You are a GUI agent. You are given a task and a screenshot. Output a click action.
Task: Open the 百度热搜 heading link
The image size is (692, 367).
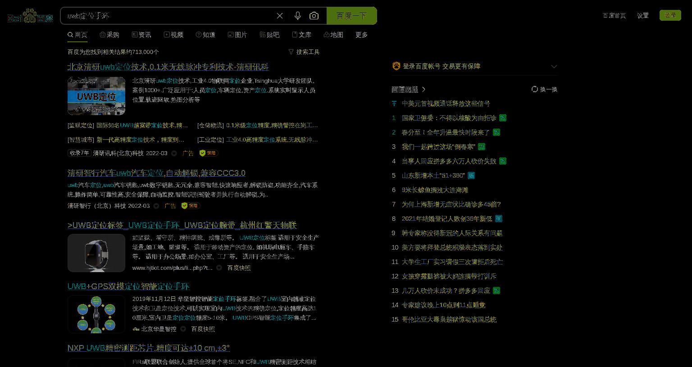coord(405,90)
